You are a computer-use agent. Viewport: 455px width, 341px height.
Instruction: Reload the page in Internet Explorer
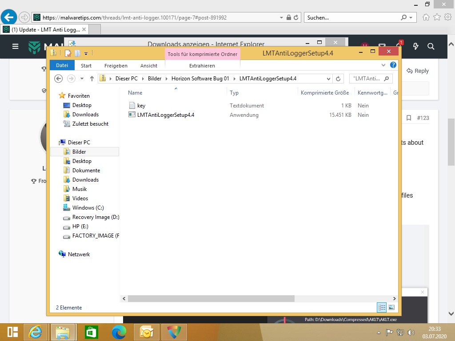click(296, 17)
